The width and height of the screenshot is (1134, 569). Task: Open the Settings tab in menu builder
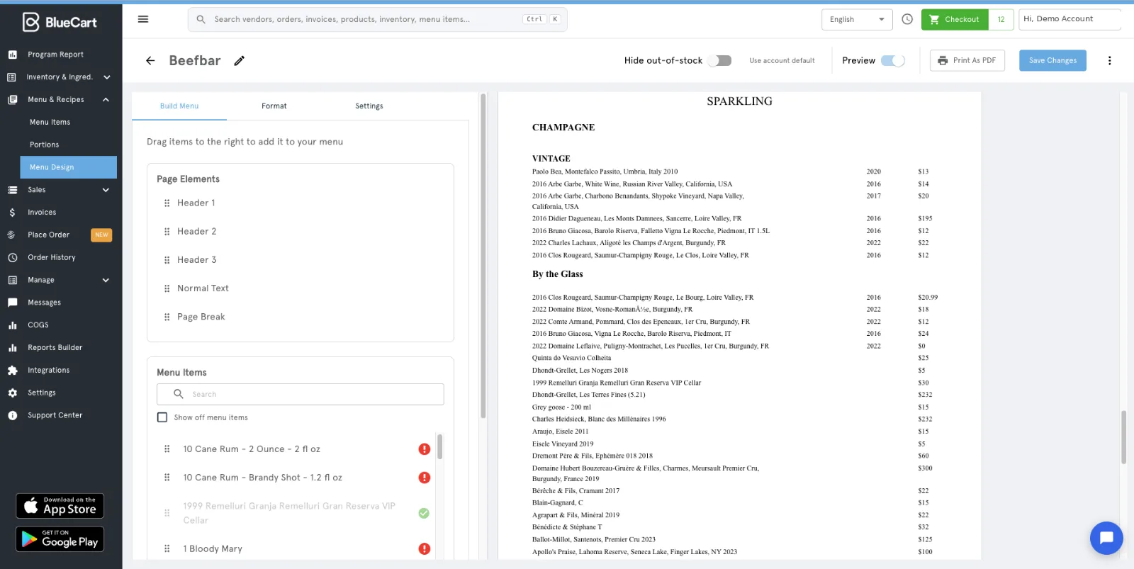point(369,106)
